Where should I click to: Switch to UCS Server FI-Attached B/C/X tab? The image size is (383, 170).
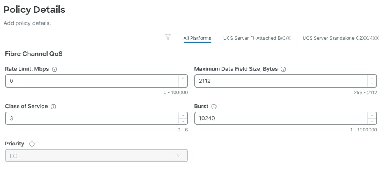point(257,38)
